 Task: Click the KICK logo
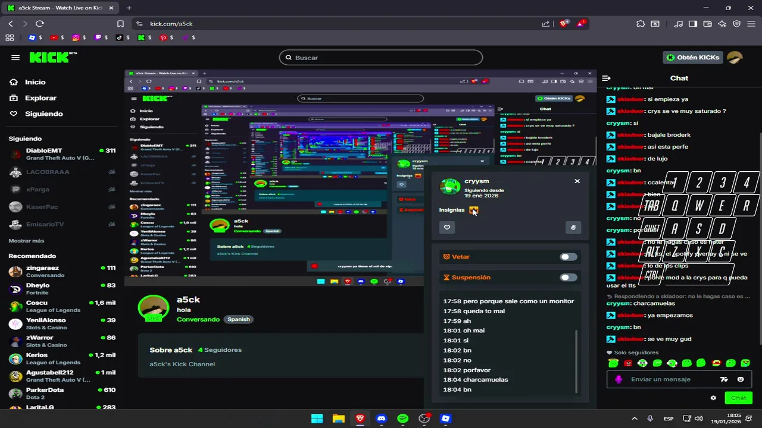point(52,57)
